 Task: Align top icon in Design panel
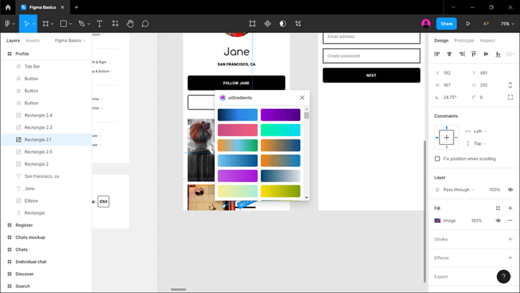click(x=474, y=54)
